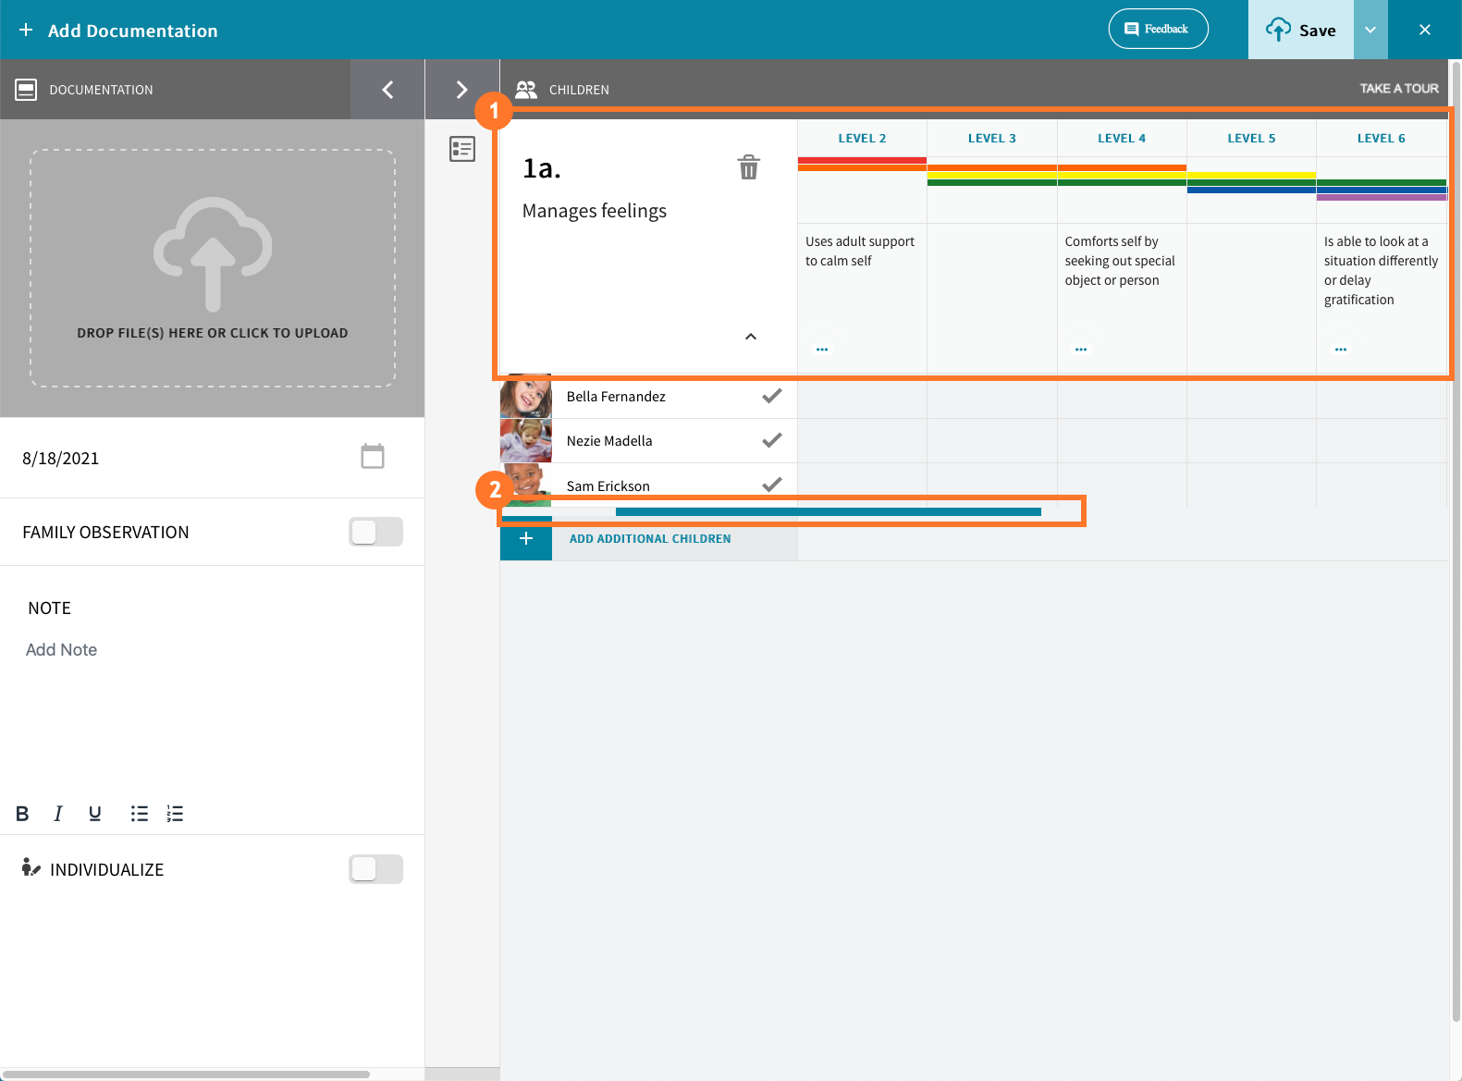This screenshot has height=1081, width=1462.
Task: Turn on the Individualize toggle
Action: [x=375, y=869]
